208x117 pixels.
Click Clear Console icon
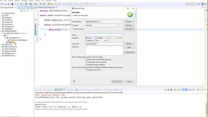click(x=175, y=90)
